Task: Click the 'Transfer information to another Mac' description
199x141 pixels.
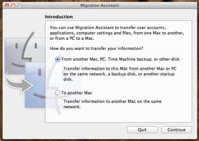Action: pos(112,104)
